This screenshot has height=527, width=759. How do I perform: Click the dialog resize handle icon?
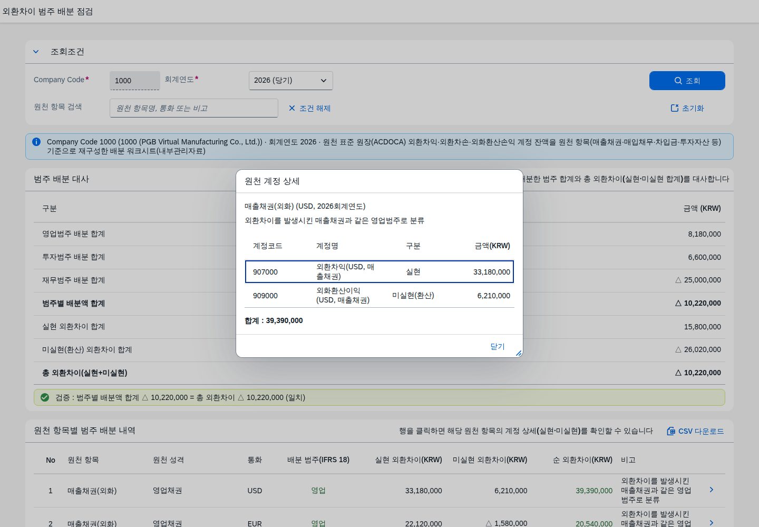(519, 353)
